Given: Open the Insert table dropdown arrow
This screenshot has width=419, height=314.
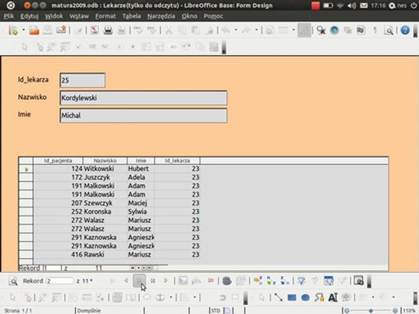Looking at the screenshot, I should coord(293,30).
